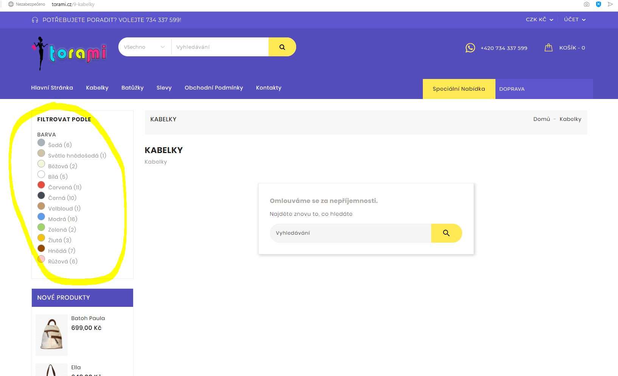Toggle the Velbloud camel color filter
This screenshot has height=376, width=618.
(x=41, y=206)
